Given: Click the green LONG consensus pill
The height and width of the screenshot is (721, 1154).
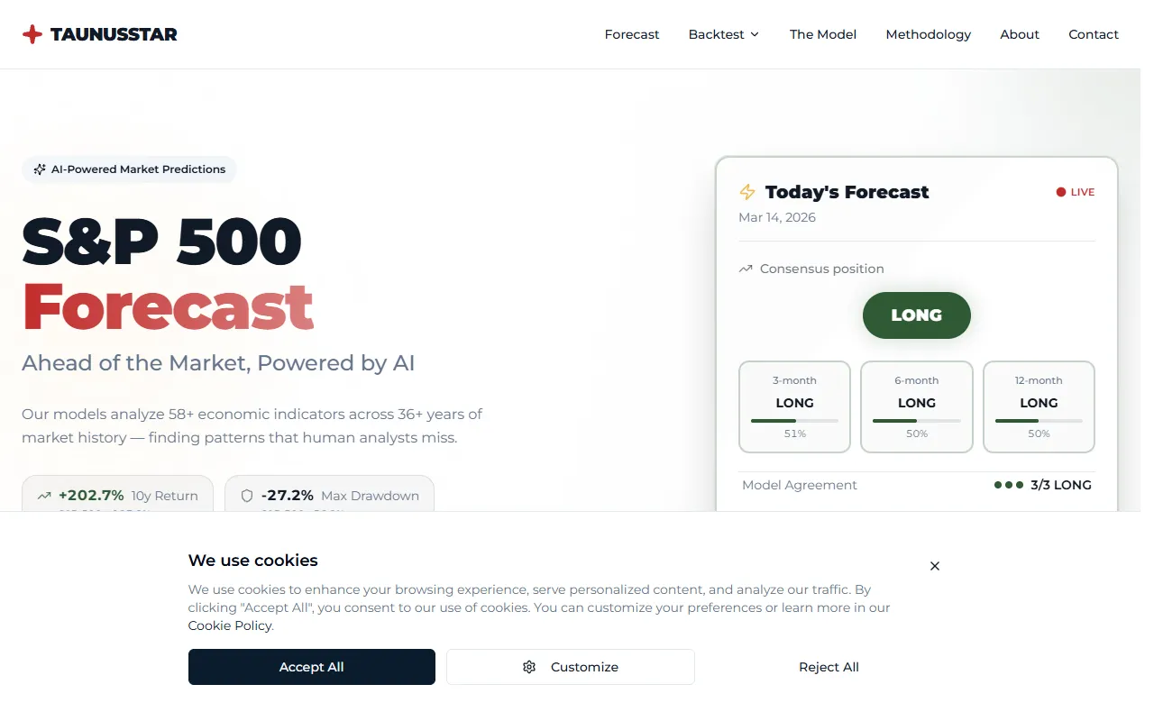Looking at the screenshot, I should click(917, 315).
